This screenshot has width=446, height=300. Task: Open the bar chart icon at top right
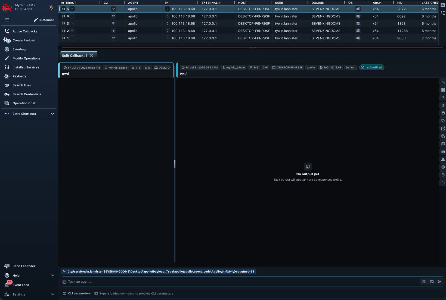point(443,5)
